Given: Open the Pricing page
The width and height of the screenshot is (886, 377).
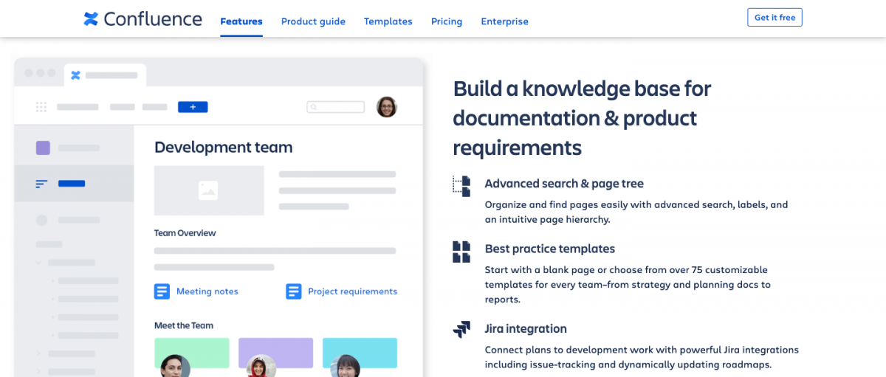Looking at the screenshot, I should point(447,21).
